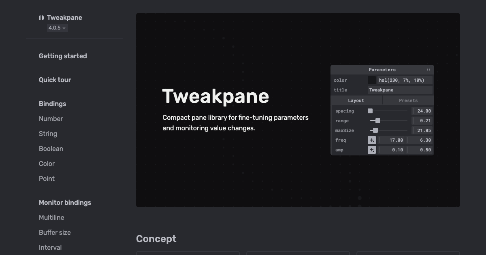Select Interval in the sidebar

pos(50,248)
